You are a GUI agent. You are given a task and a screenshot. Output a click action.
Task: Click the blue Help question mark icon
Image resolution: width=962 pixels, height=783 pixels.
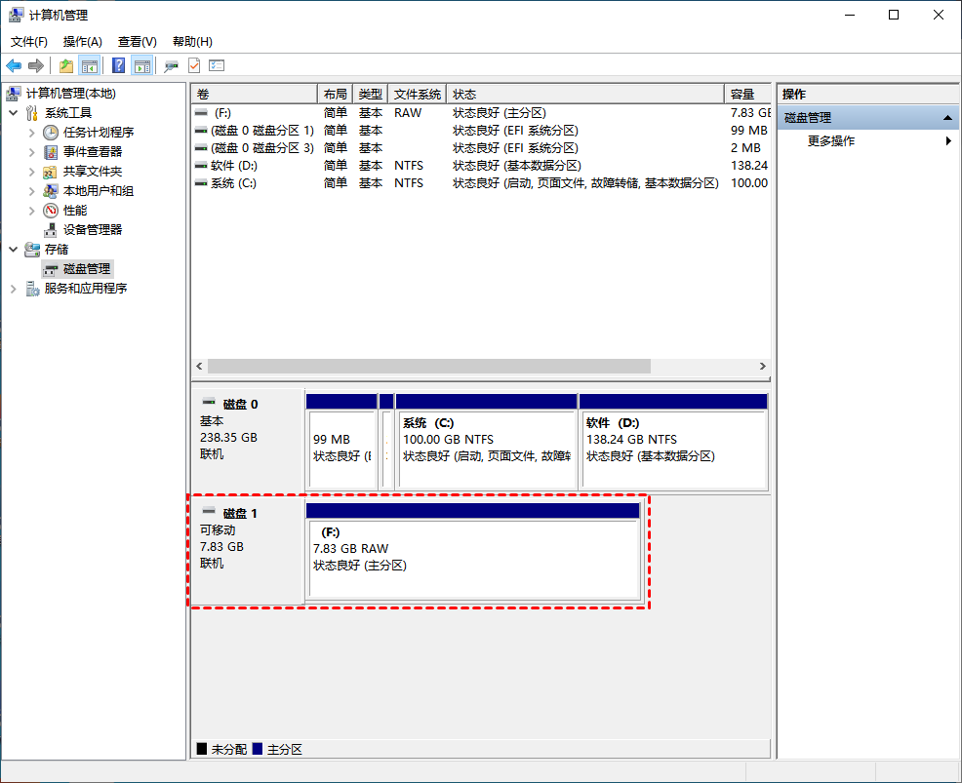[118, 65]
